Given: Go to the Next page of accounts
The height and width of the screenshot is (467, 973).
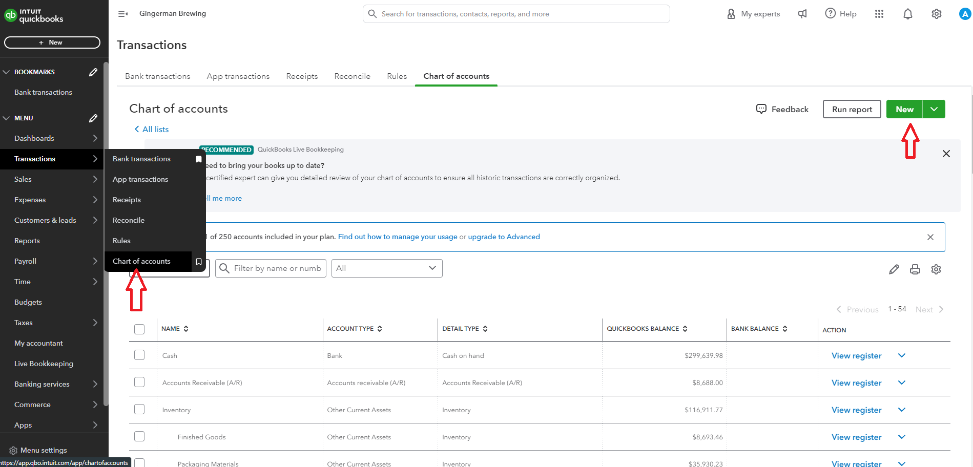Looking at the screenshot, I should tap(929, 309).
